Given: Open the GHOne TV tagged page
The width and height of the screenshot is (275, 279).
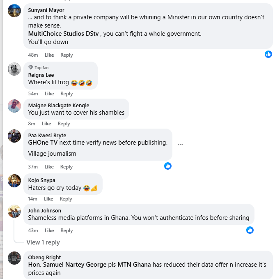Looking at the screenshot, I should click(x=43, y=143).
